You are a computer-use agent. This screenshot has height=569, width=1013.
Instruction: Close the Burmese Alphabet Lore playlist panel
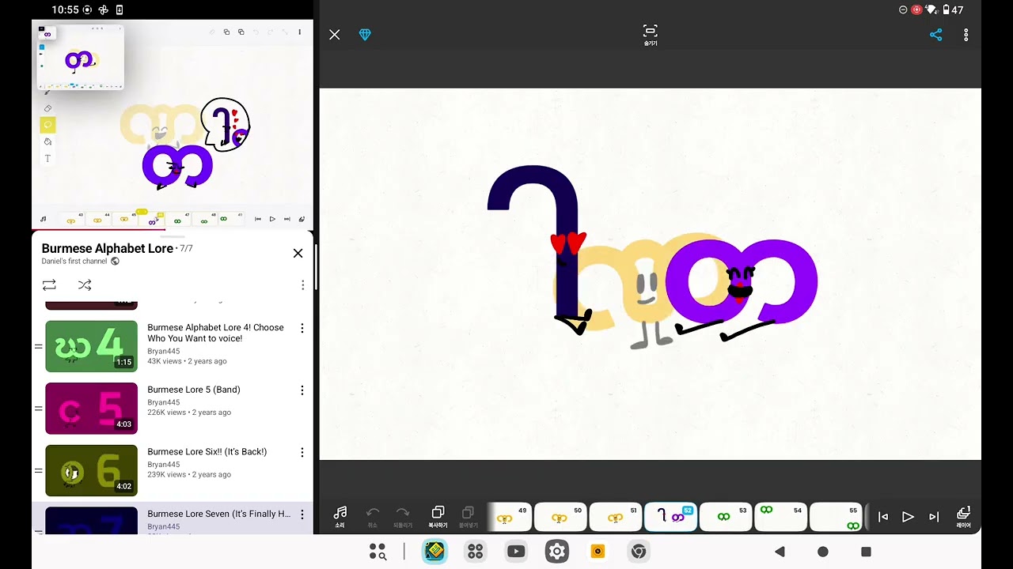[298, 253]
